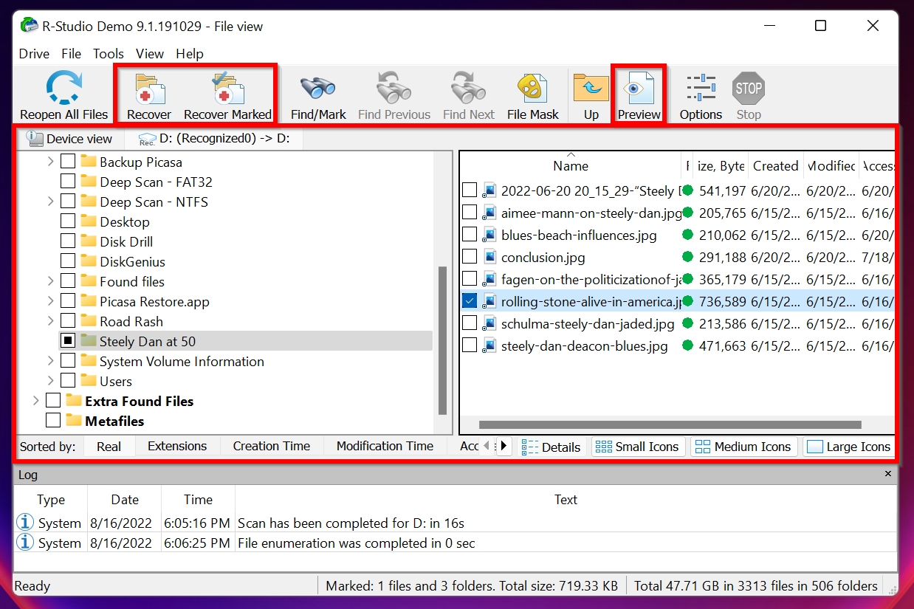Select fagen-on-the-politicizationof file row

click(x=678, y=279)
